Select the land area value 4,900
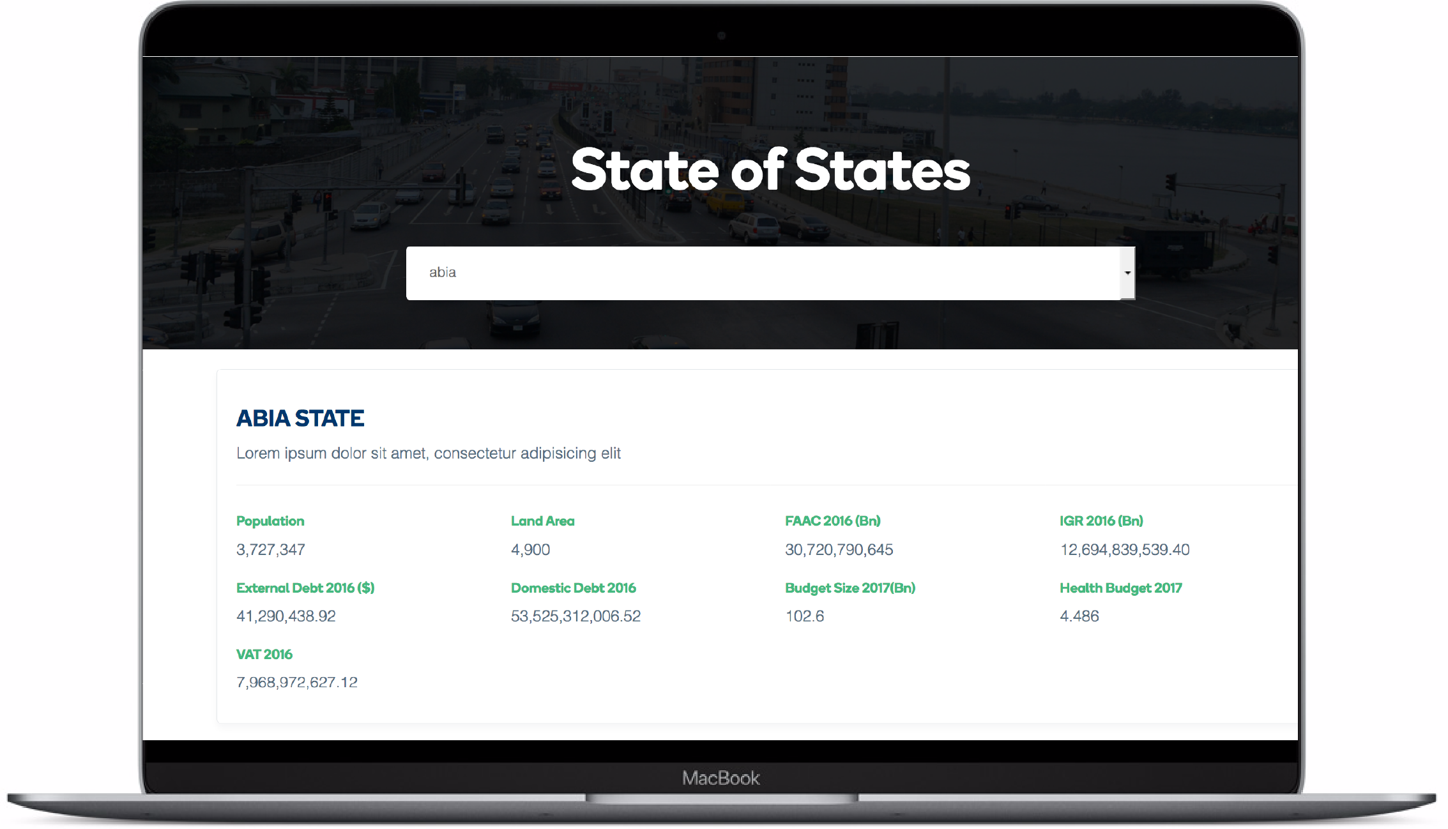Viewport: 1448px width, 829px height. (x=530, y=549)
